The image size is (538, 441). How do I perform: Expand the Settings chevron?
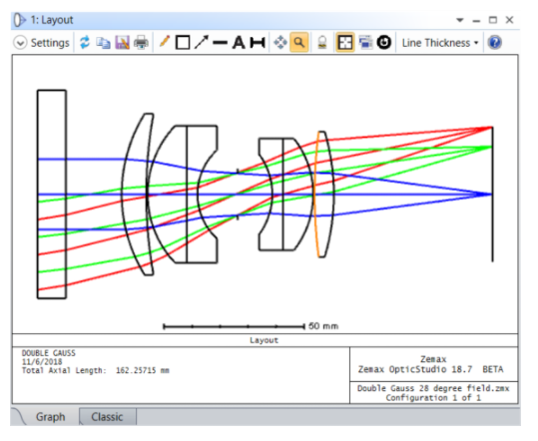20,43
